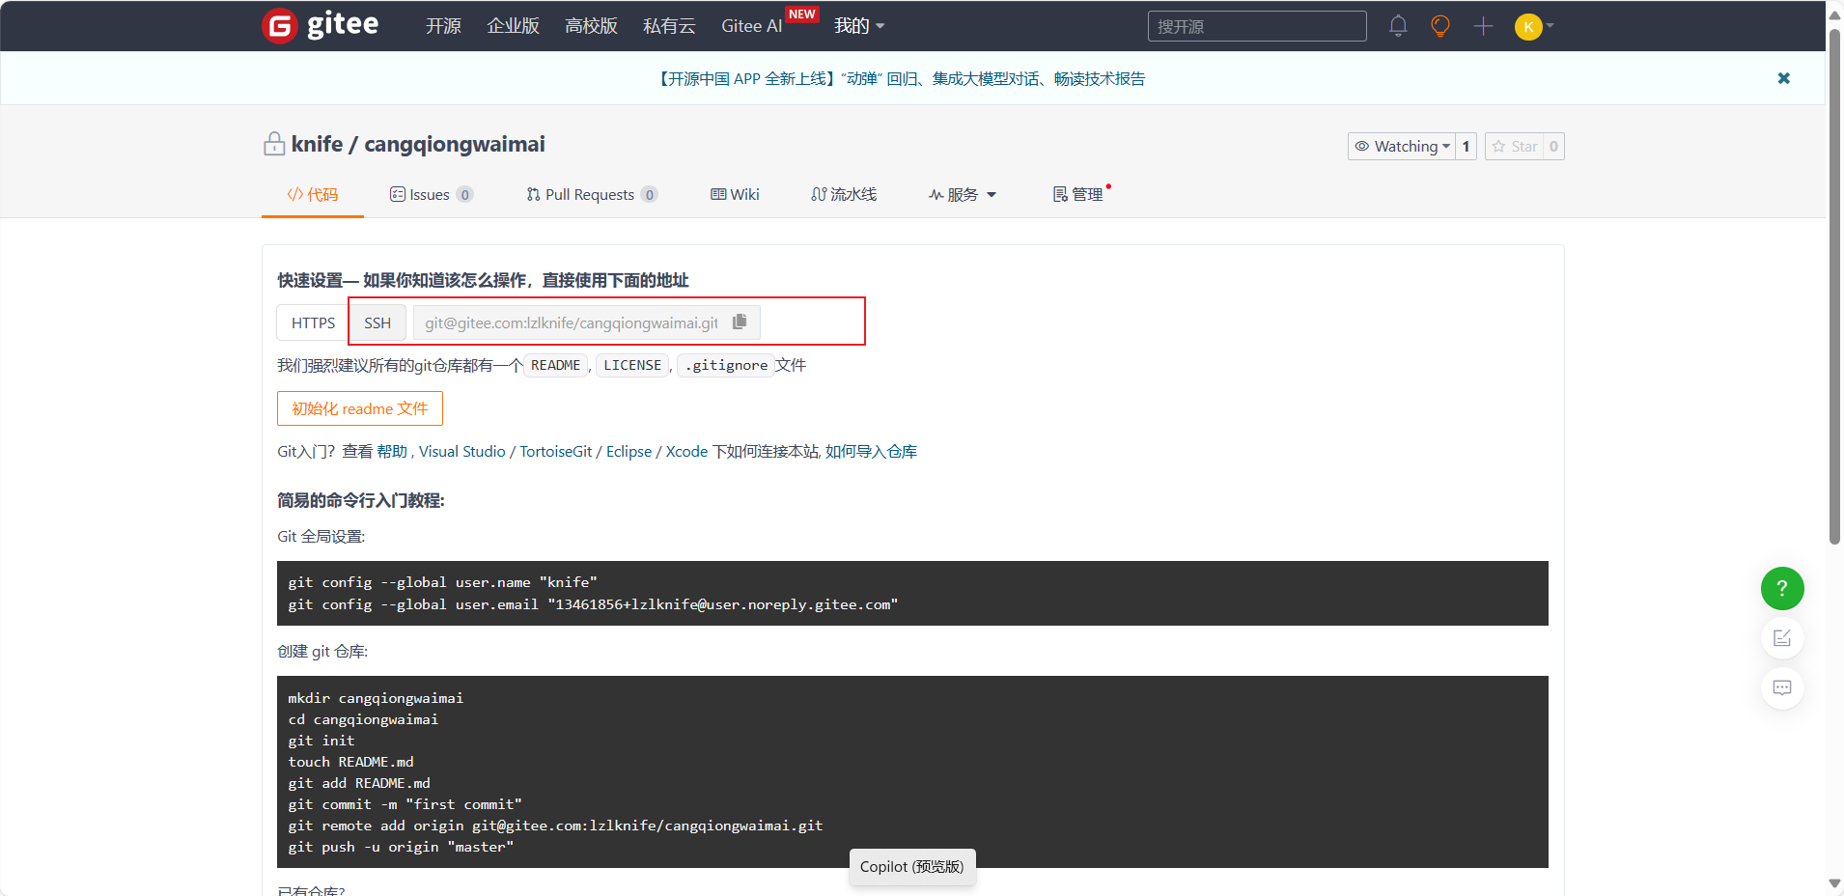This screenshot has width=1844, height=896.
Task: Expand the 服务 dropdown tab
Action: [963, 194]
